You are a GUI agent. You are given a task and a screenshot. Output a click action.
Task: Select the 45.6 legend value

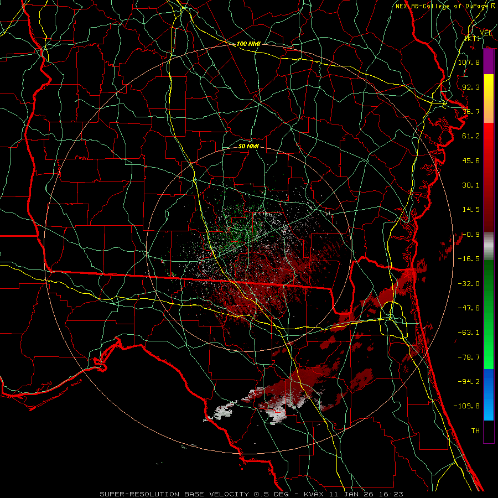(471, 160)
